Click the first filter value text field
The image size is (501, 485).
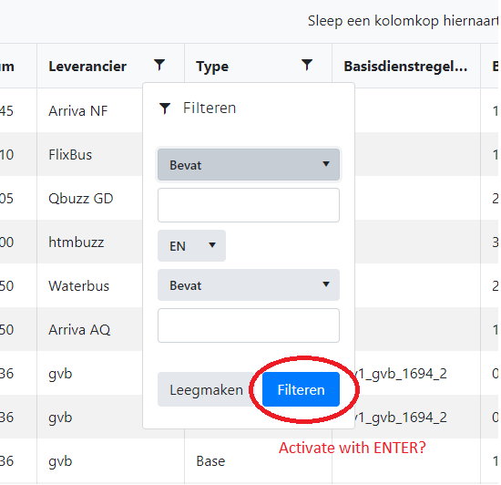click(249, 205)
